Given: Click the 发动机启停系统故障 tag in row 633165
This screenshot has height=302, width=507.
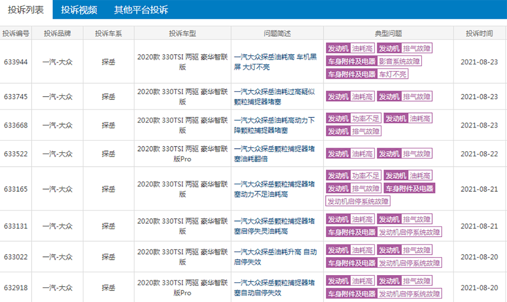Looking at the screenshot, I should tap(358, 201).
